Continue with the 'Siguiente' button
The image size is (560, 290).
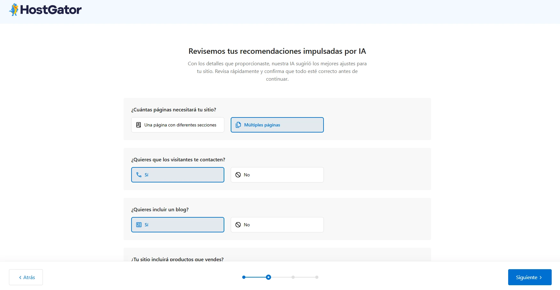tap(530, 277)
